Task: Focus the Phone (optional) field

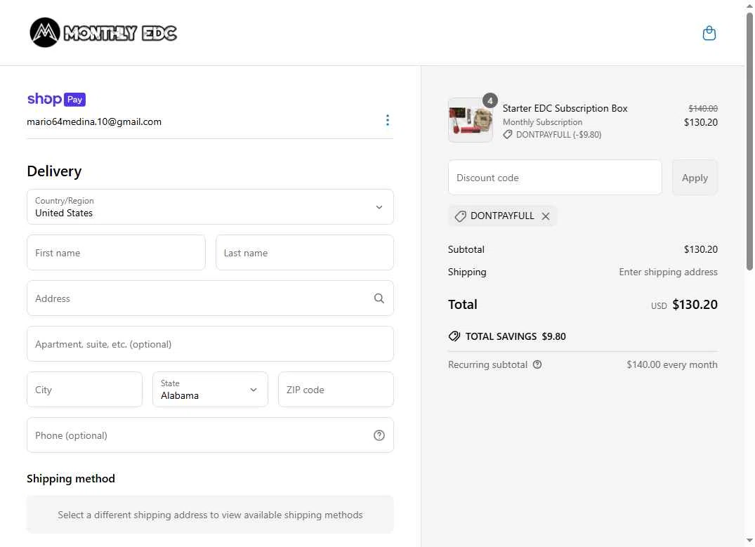Action: (211, 435)
